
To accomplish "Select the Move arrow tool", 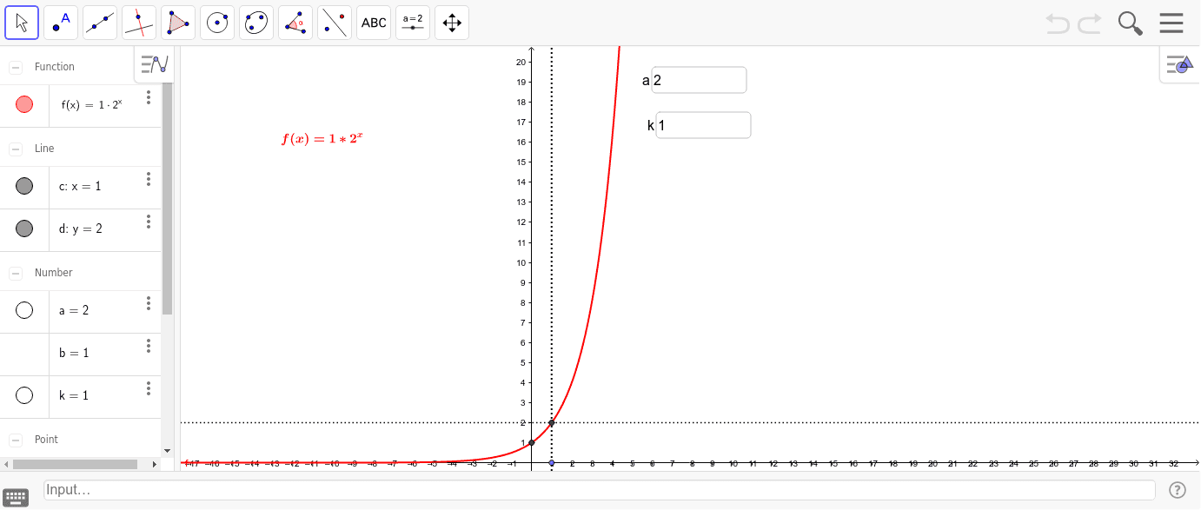I will [x=22, y=23].
